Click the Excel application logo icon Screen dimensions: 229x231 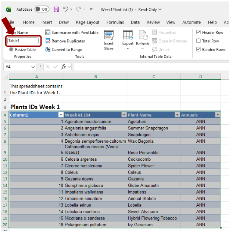tap(8, 10)
